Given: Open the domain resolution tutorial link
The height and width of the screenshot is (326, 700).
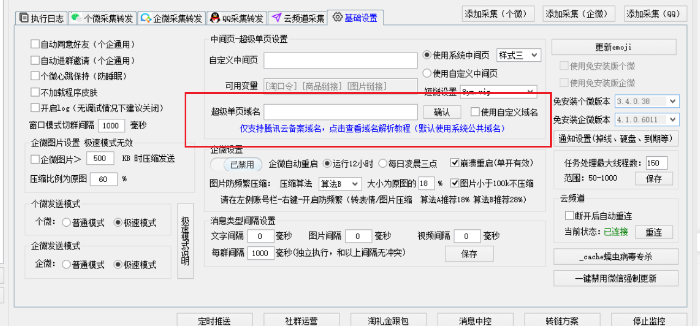Looking at the screenshot, I should click(x=373, y=129).
